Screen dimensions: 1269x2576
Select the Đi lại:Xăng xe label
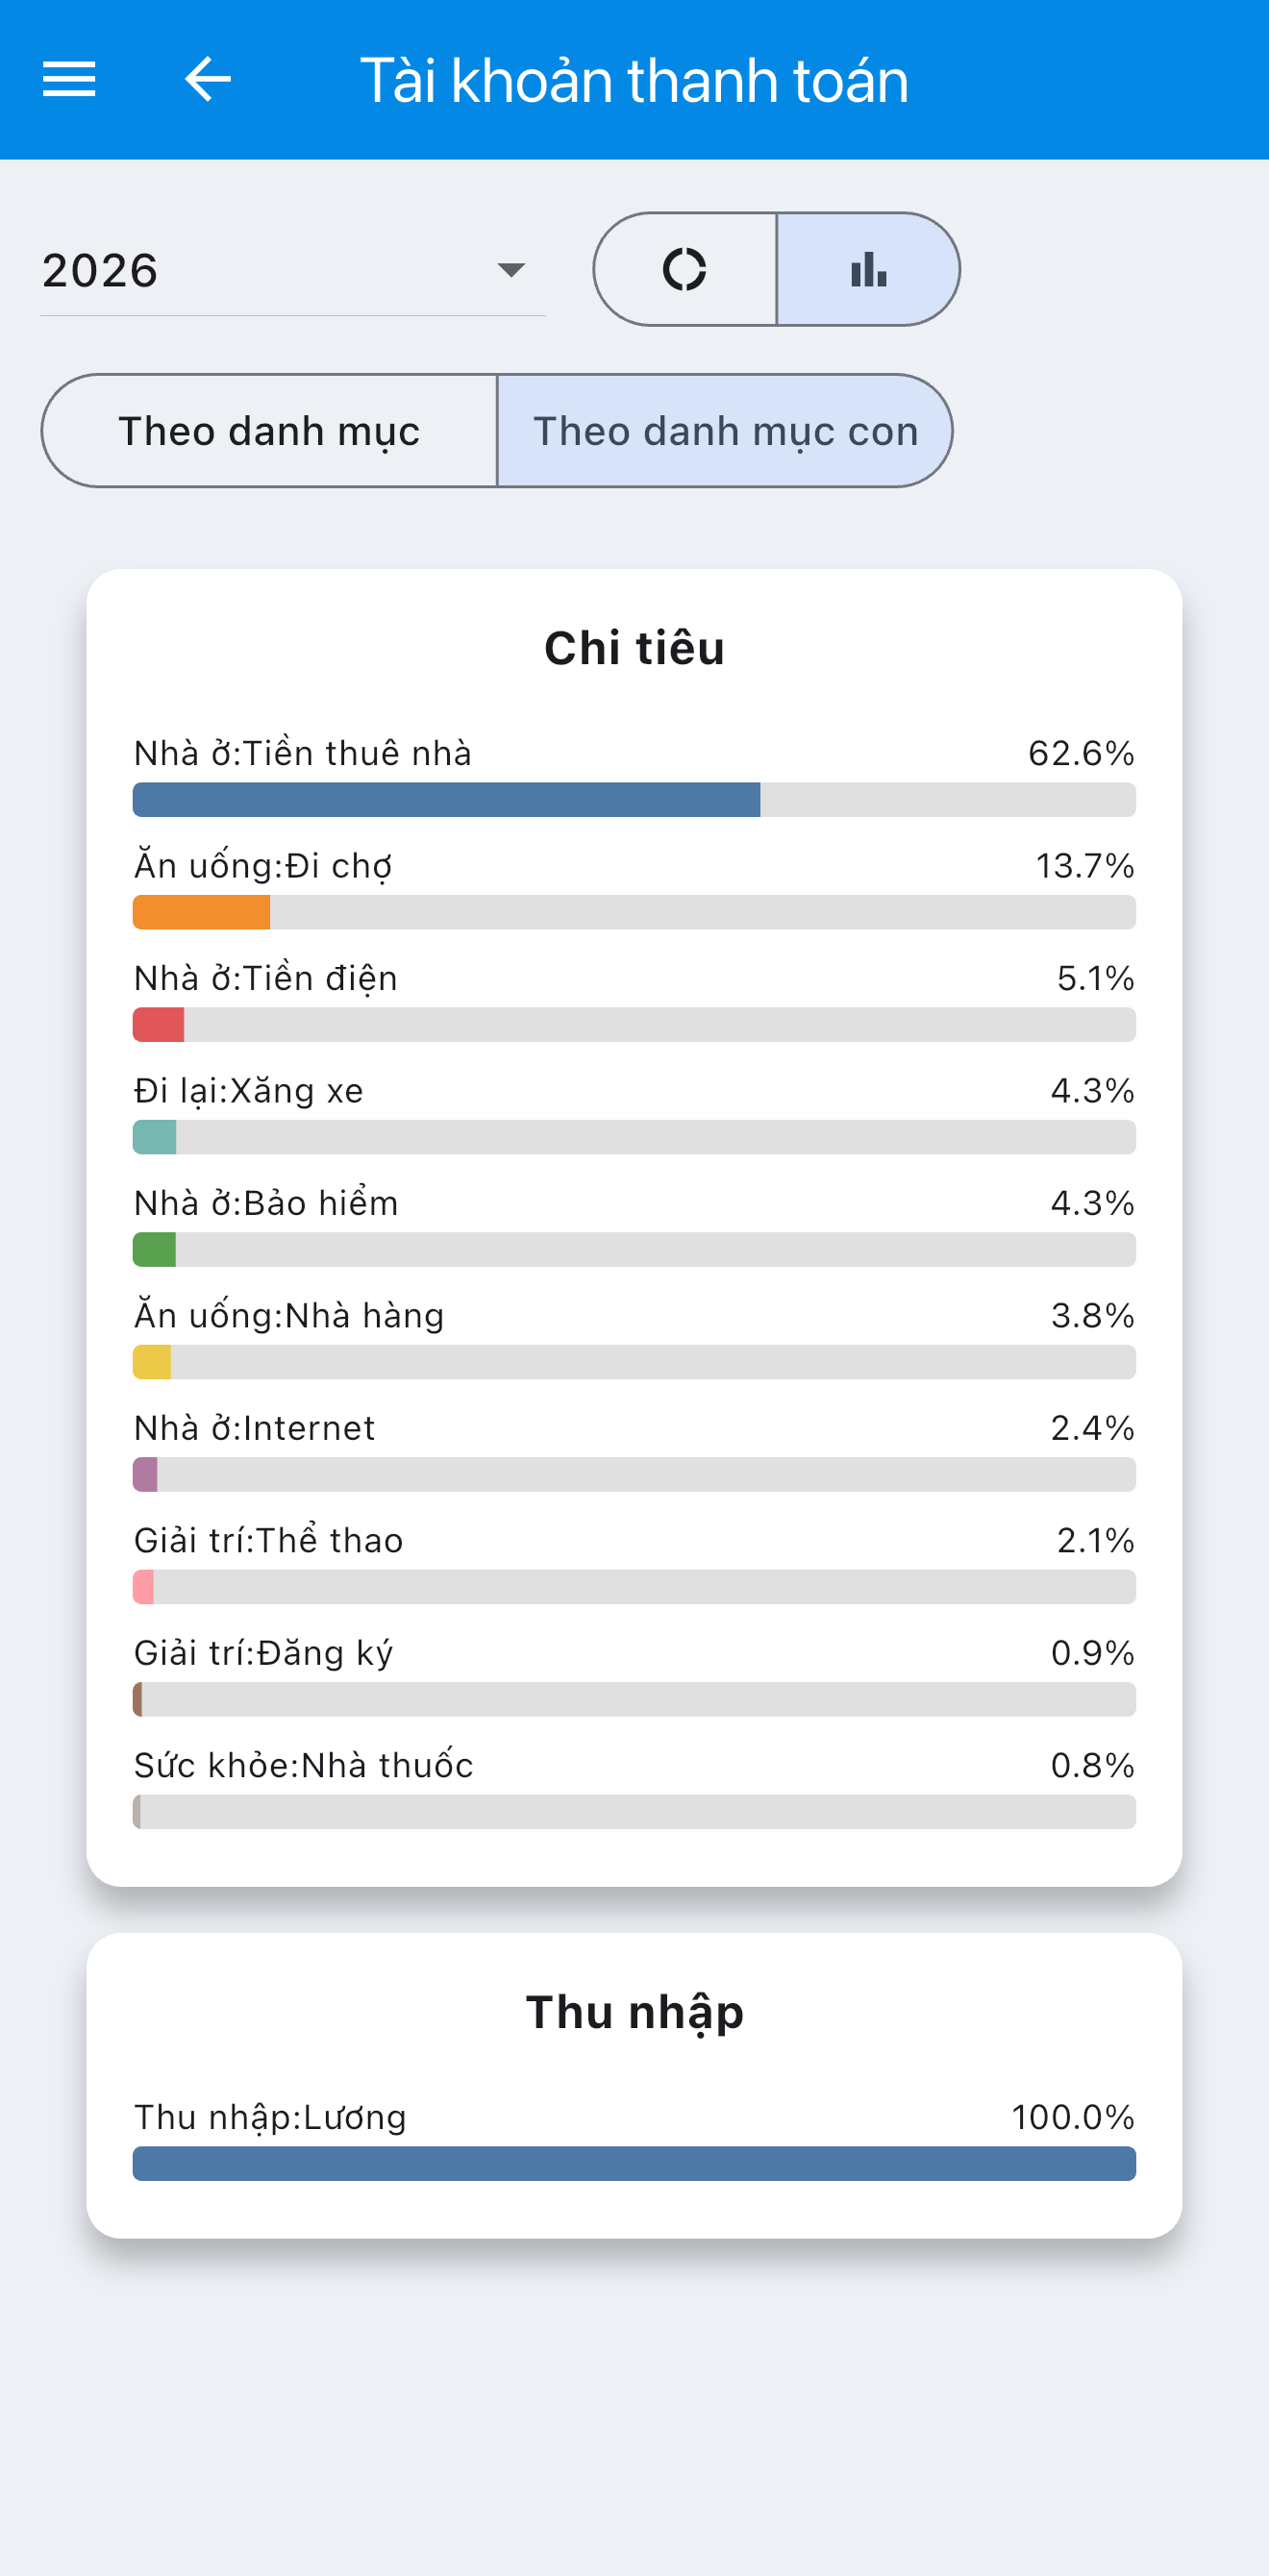tap(249, 1090)
